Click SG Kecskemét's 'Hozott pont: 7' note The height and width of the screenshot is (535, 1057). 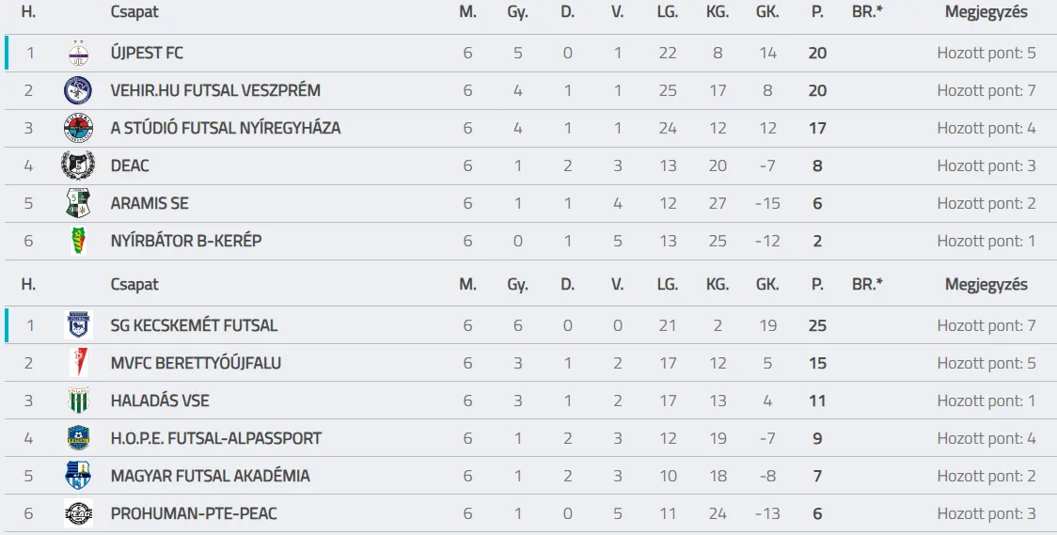[x=986, y=325]
